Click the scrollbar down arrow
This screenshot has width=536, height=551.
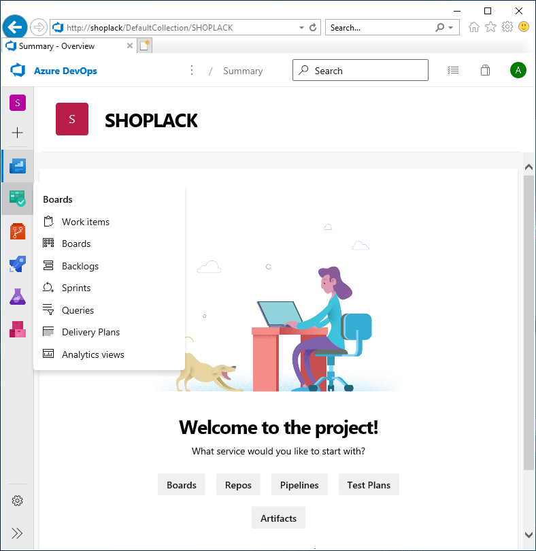[x=529, y=535]
